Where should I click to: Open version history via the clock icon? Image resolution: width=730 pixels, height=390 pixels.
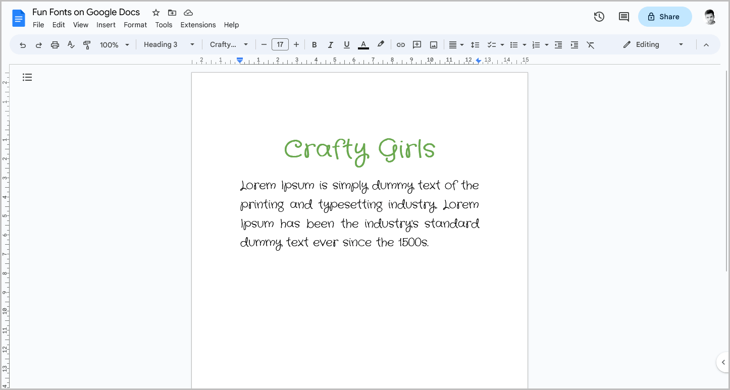point(599,17)
